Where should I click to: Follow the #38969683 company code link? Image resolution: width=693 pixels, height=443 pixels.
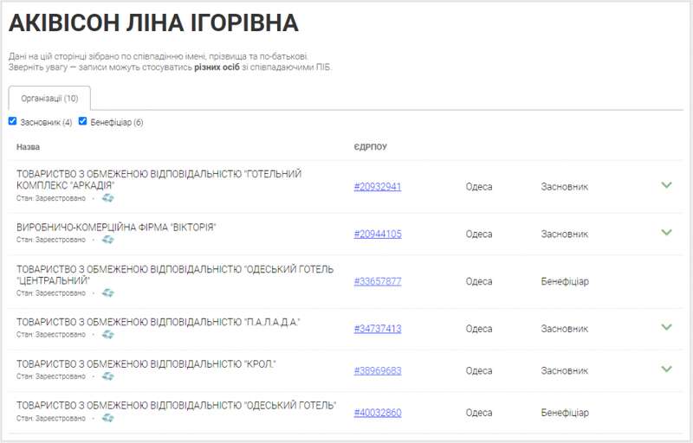(378, 370)
